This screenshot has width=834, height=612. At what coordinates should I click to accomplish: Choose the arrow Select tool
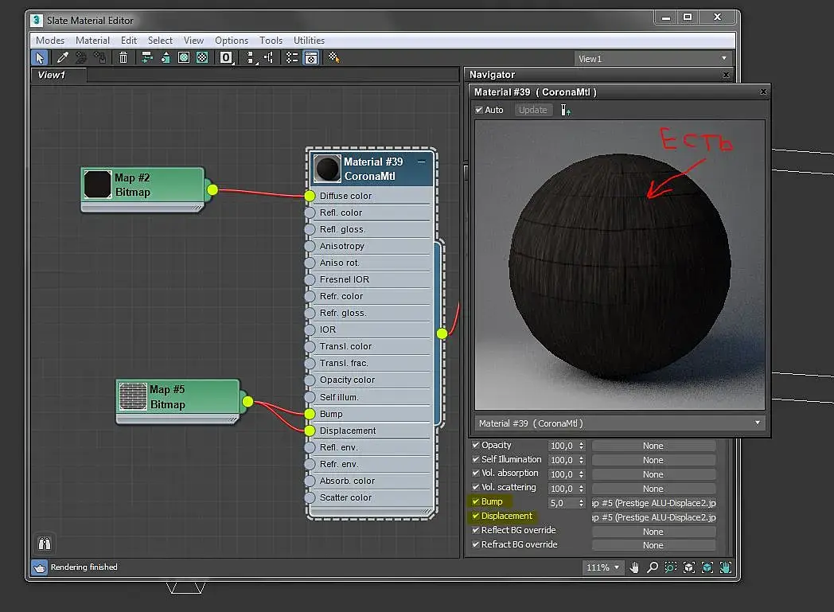39,57
